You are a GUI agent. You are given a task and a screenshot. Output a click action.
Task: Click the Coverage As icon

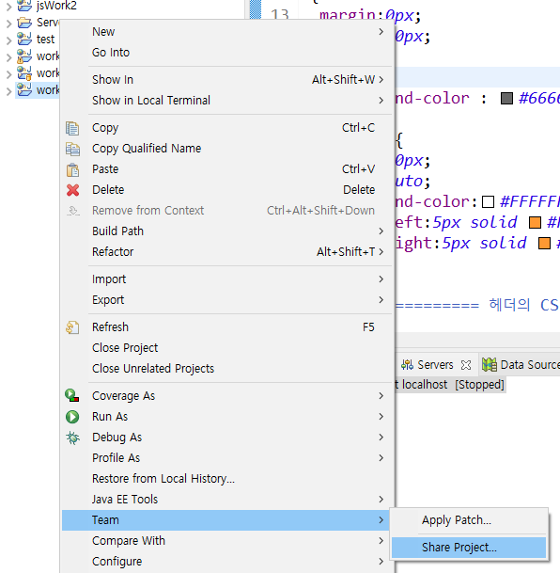tap(71, 396)
